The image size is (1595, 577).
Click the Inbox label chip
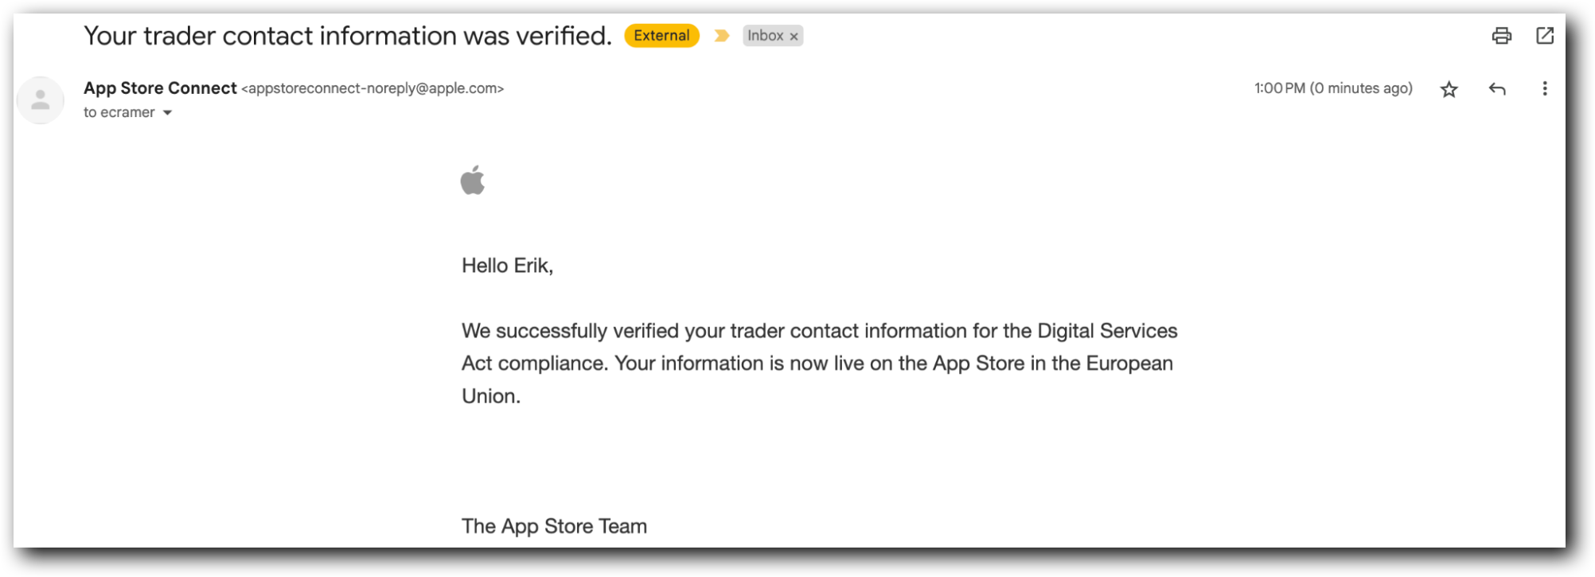coord(766,36)
